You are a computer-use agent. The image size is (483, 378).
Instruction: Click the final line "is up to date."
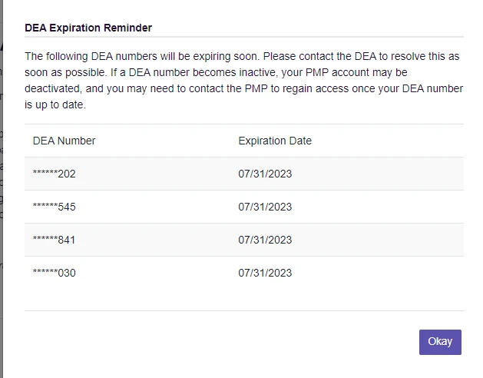(55, 104)
